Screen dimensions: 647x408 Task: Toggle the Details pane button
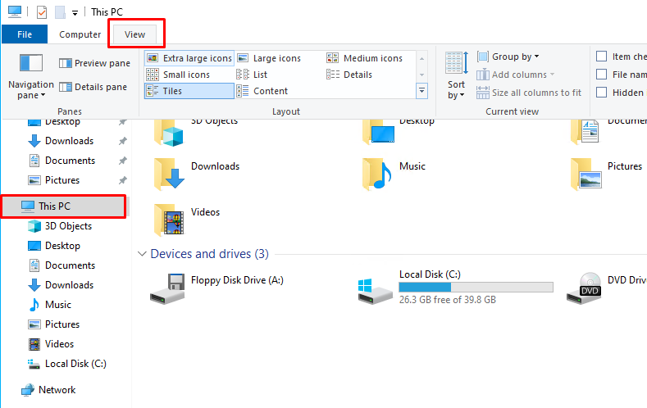coord(93,87)
